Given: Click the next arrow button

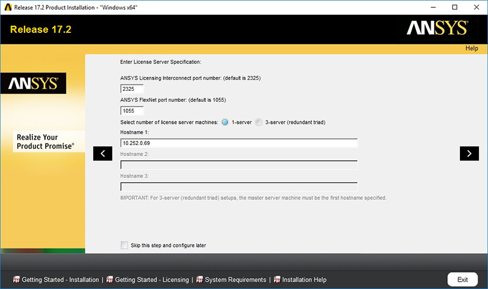Looking at the screenshot, I should click(x=469, y=154).
